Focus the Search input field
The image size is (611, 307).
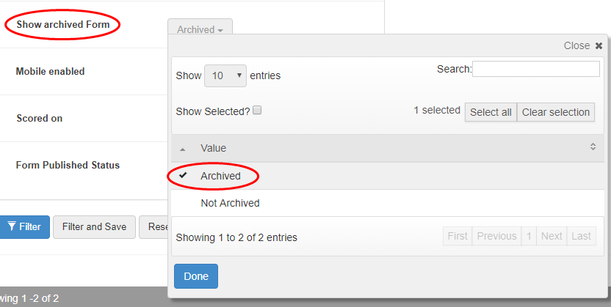tap(536, 69)
